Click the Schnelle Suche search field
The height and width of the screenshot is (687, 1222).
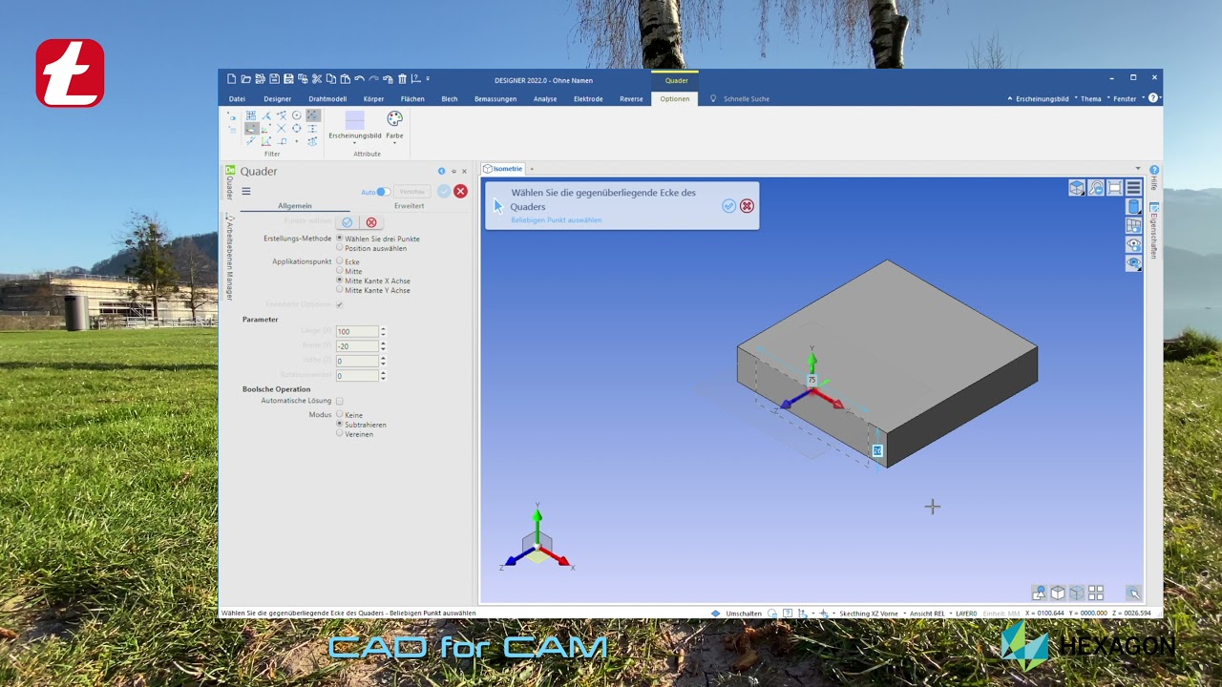click(x=747, y=99)
